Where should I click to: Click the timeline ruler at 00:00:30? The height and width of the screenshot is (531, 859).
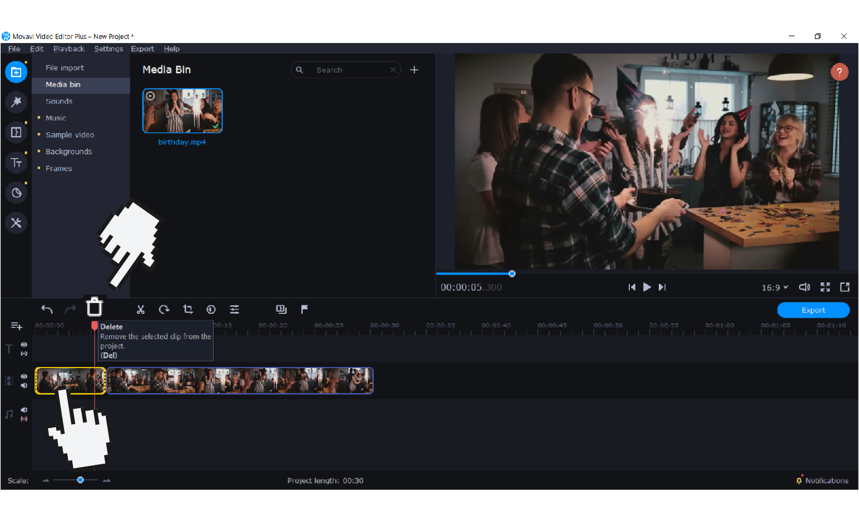coord(385,326)
